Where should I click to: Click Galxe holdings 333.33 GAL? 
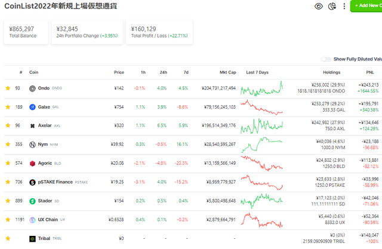[334, 110]
